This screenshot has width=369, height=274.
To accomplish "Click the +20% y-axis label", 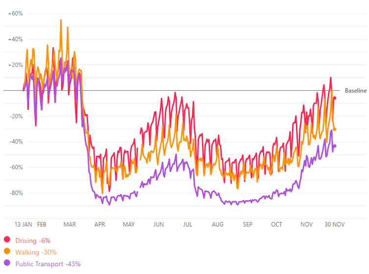I will coord(15,65).
